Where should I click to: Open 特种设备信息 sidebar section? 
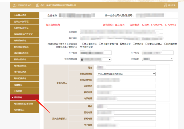pyautogui.click(x=24, y=41)
